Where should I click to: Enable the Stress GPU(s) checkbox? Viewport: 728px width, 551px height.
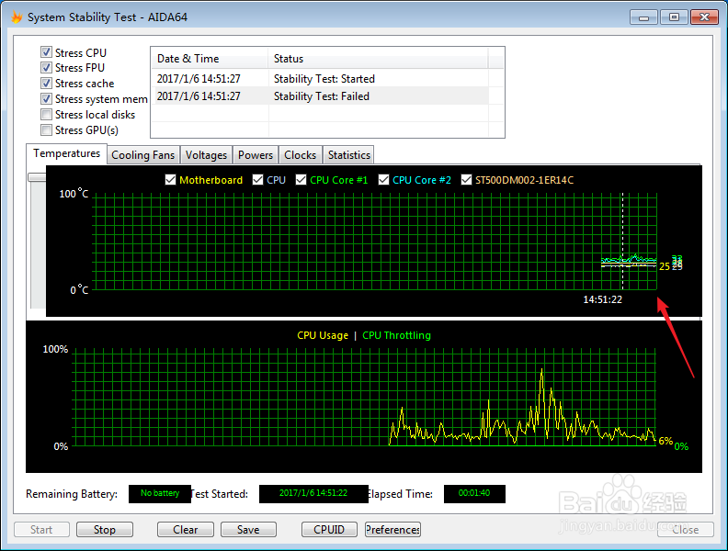tap(46, 130)
